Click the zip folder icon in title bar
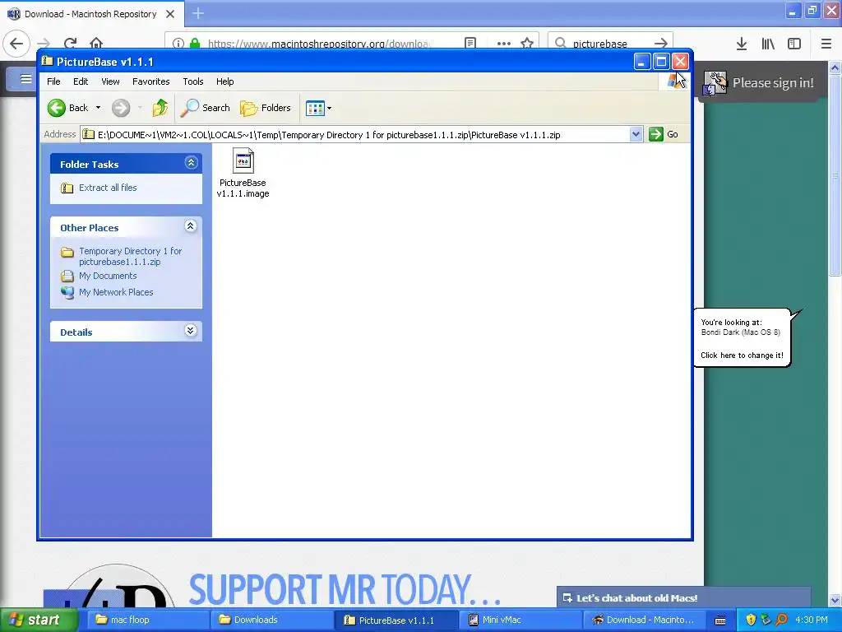 (47, 61)
